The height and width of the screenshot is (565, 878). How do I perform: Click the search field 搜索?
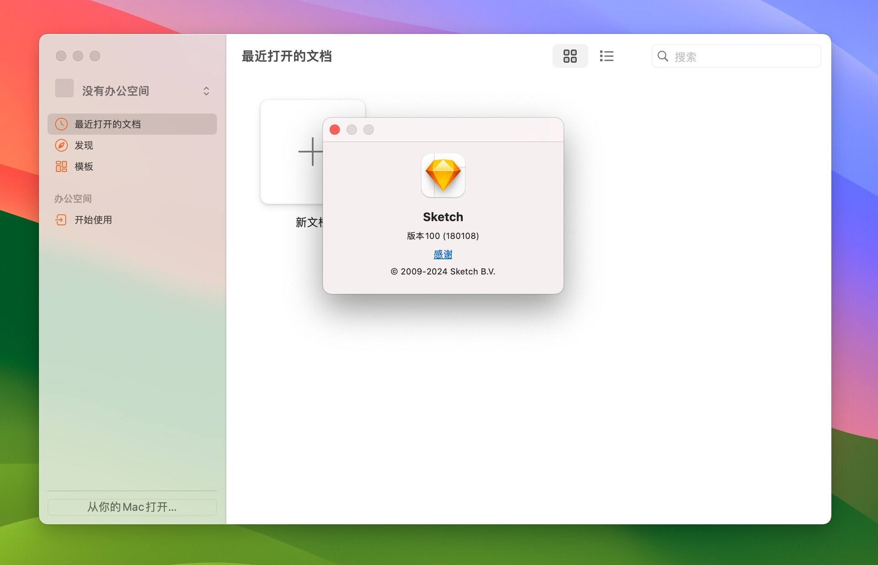[736, 56]
